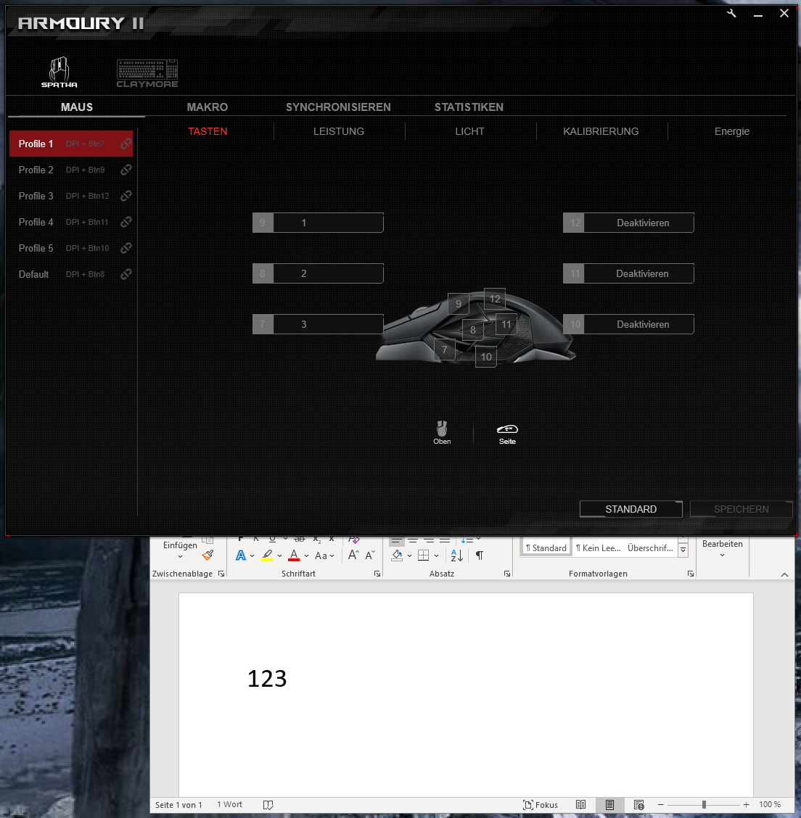
Task: Select the Claymore keyboard device icon
Action: point(147,73)
